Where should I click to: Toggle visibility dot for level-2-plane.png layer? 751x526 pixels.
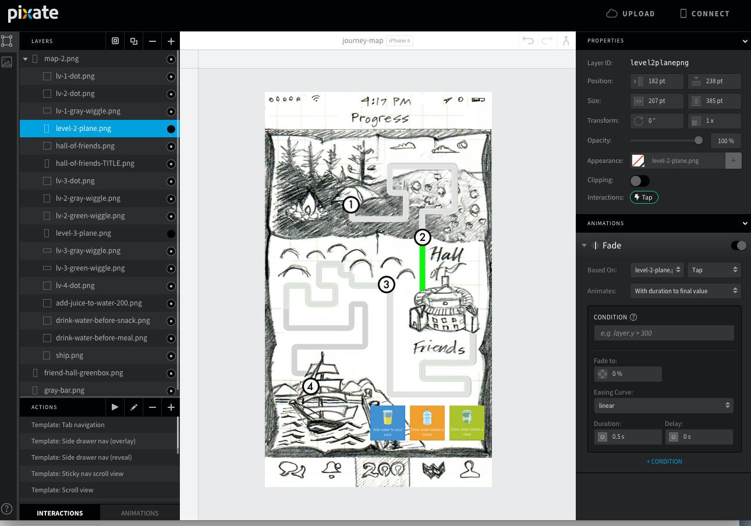pyautogui.click(x=171, y=129)
